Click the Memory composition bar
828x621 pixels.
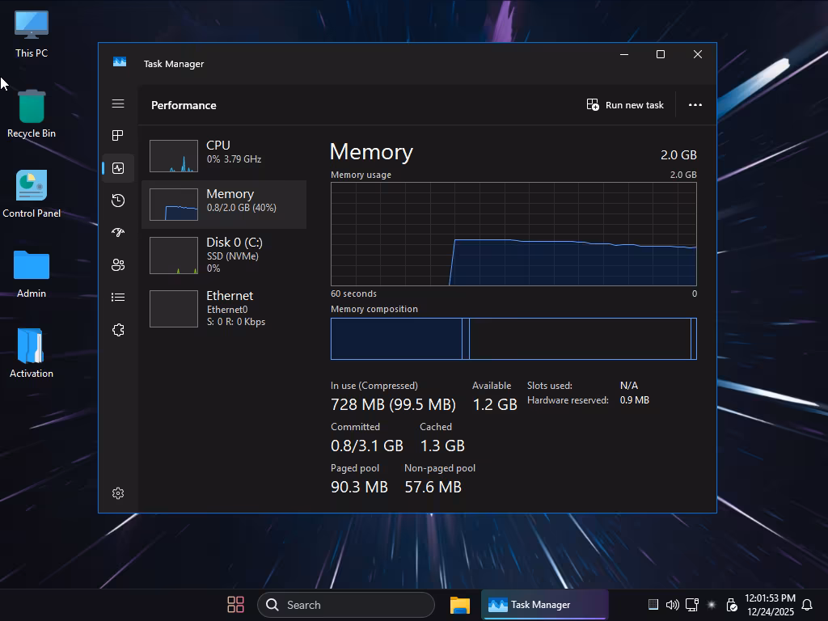tap(513, 339)
